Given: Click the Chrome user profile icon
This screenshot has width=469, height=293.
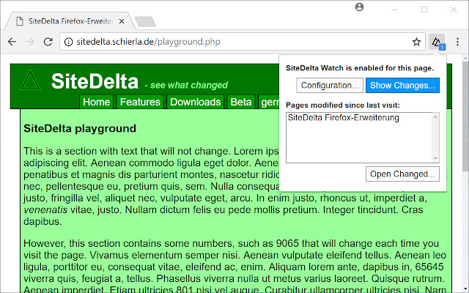Looking at the screenshot, I should [x=359, y=7].
